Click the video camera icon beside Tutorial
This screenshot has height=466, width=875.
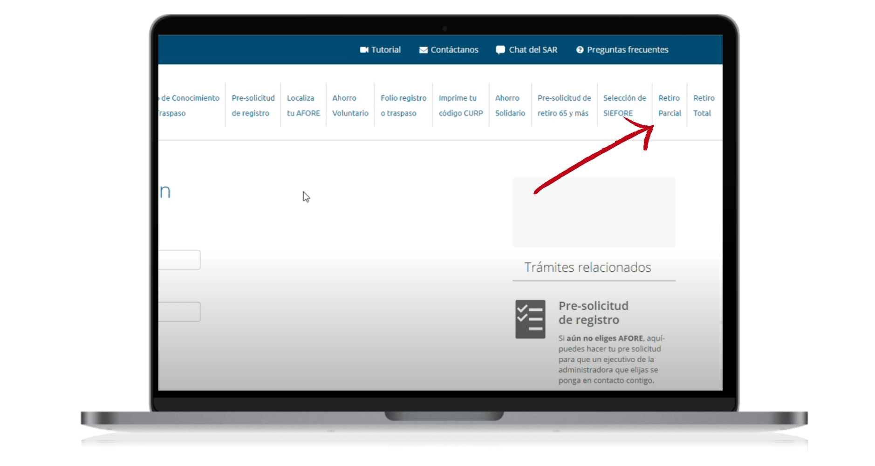364,50
